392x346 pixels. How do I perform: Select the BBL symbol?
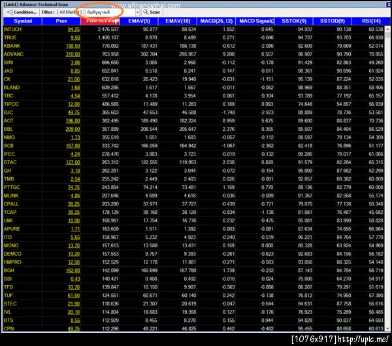(8, 129)
